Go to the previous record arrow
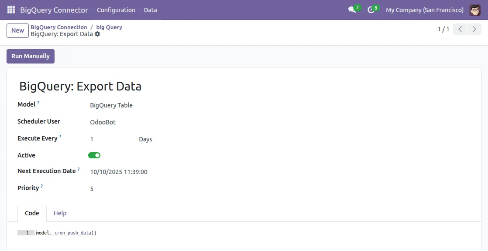Image resolution: width=488 pixels, height=251 pixels. [x=460, y=29]
